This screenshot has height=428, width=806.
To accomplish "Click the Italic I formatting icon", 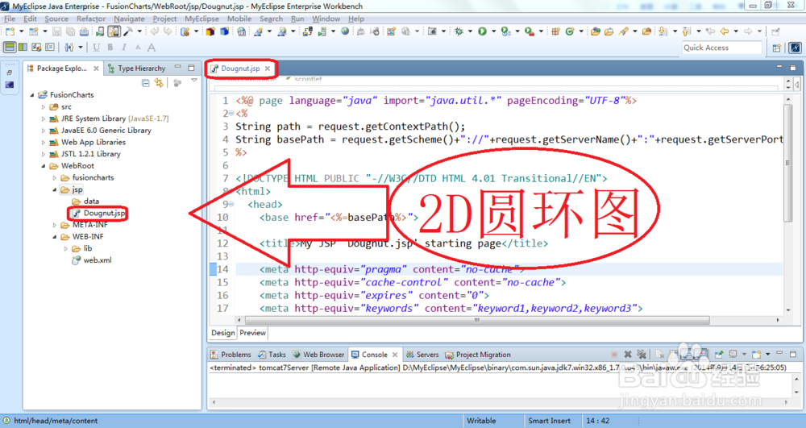I will 124,48.
